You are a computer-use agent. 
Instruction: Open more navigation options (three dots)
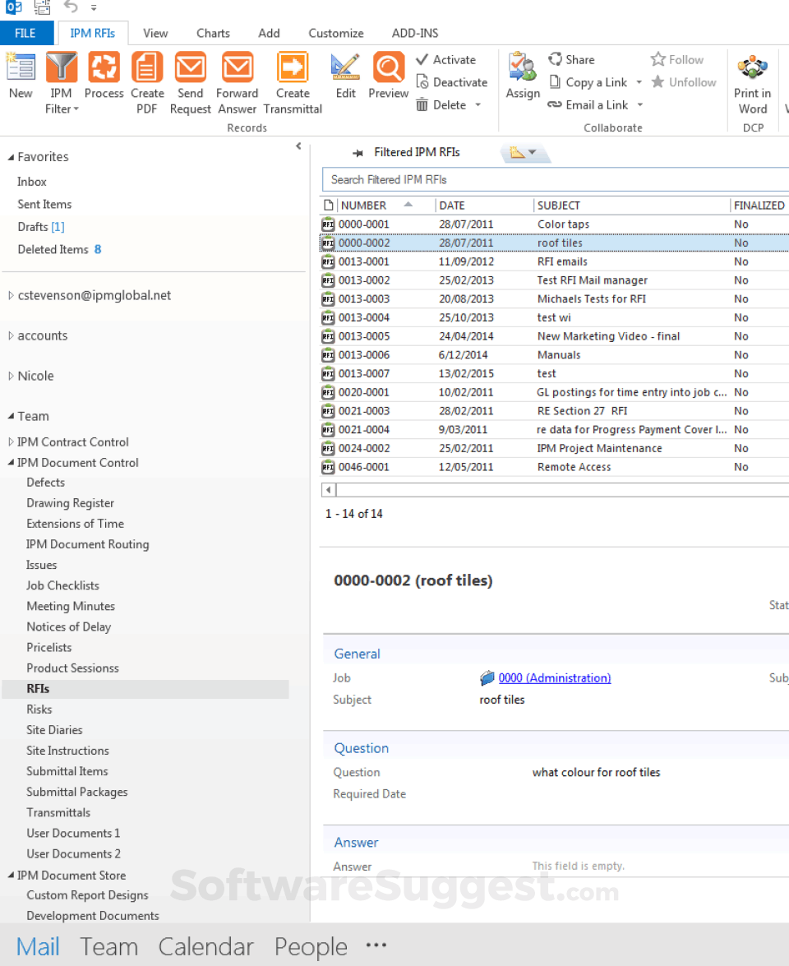(x=376, y=945)
